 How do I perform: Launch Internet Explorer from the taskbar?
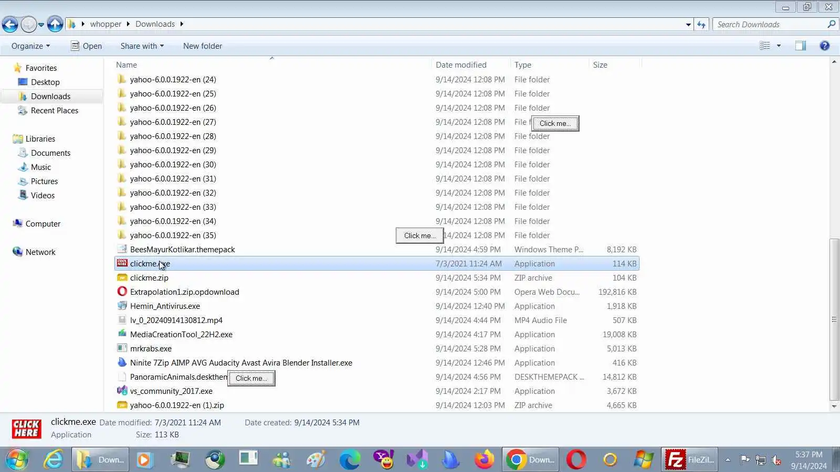click(53, 460)
